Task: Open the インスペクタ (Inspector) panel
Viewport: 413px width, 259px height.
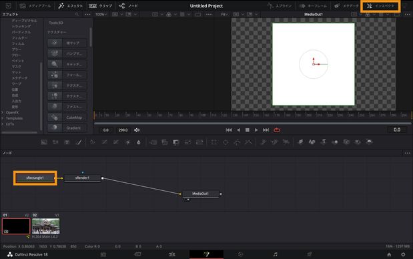Action: [x=380, y=6]
